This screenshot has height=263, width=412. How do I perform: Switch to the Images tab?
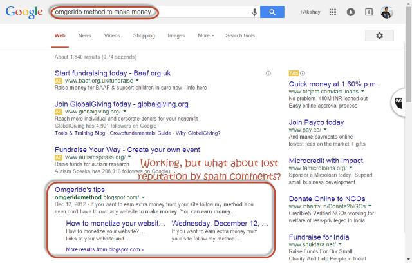pyautogui.click(x=176, y=35)
